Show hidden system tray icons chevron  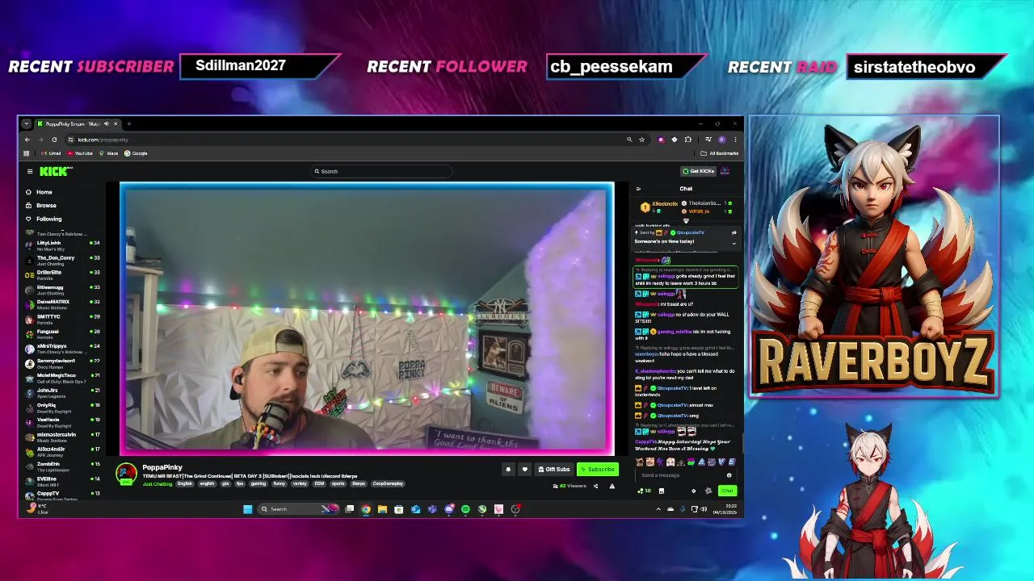pos(658,509)
